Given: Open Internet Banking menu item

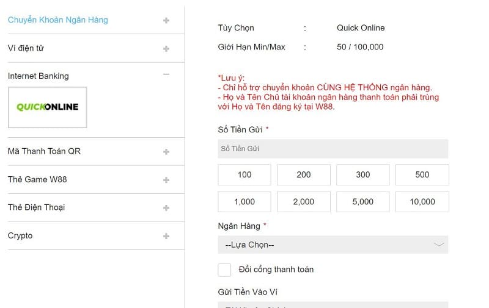Looking at the screenshot, I should pyautogui.click(x=39, y=76).
